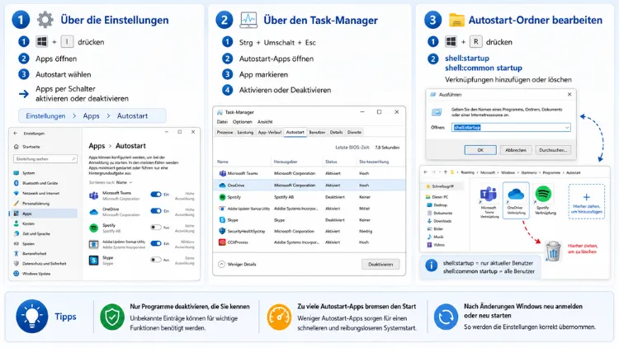The height and width of the screenshot is (348, 619).
Task: Click the Öffnen input field with shell:startup
Action: (511, 128)
